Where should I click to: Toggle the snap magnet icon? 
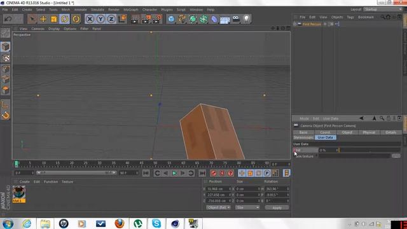(x=6, y=115)
